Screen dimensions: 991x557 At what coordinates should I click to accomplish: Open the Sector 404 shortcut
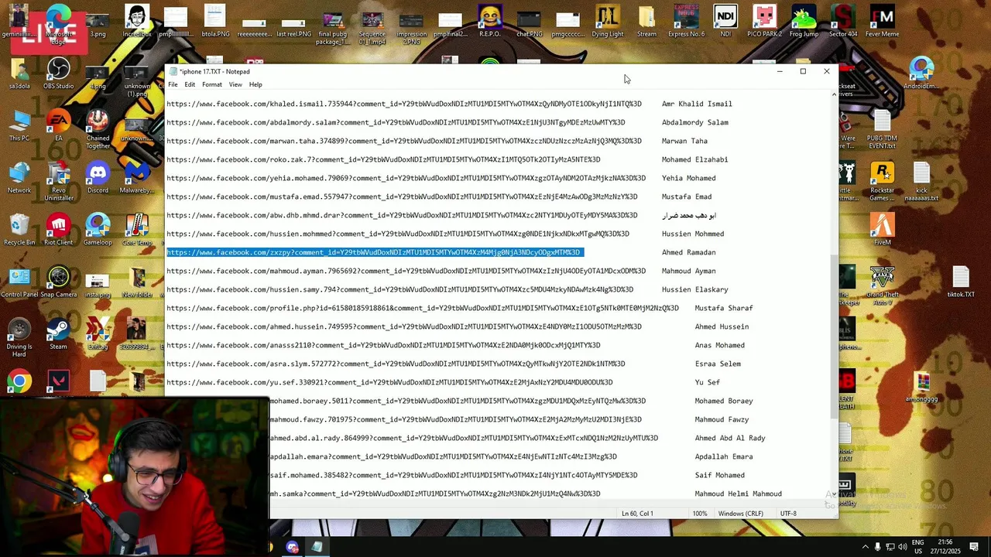(843, 22)
